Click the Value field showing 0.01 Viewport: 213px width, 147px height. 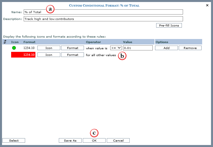(138, 48)
